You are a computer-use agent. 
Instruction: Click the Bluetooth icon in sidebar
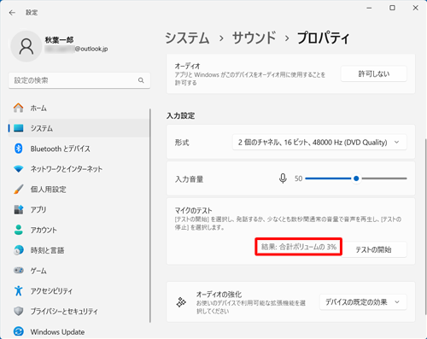click(19, 149)
